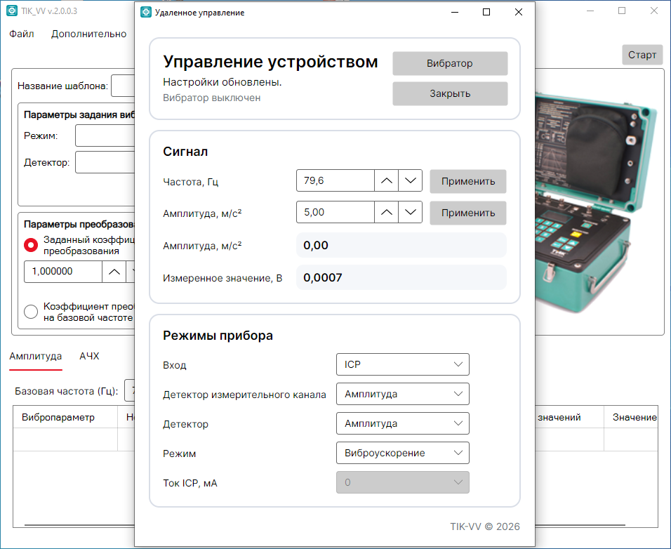Click the Старт button in main window
Viewport: 671px width, 549px height.
tap(642, 55)
